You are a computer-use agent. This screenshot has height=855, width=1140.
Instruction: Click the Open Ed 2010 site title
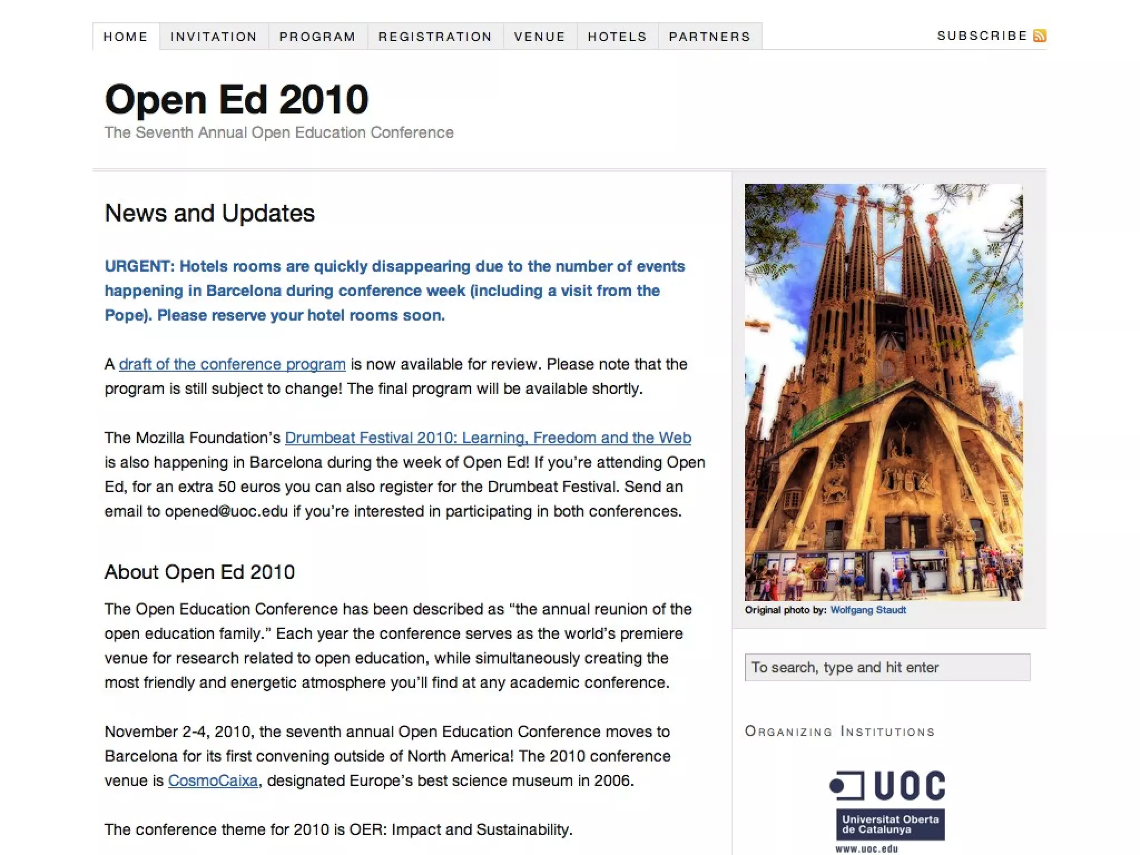tap(237, 100)
